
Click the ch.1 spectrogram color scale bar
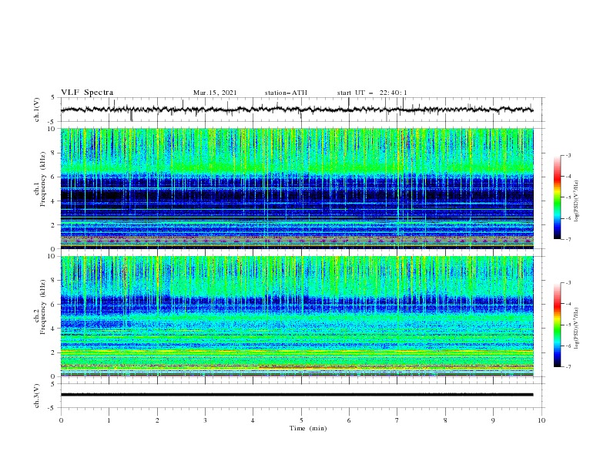557,197
